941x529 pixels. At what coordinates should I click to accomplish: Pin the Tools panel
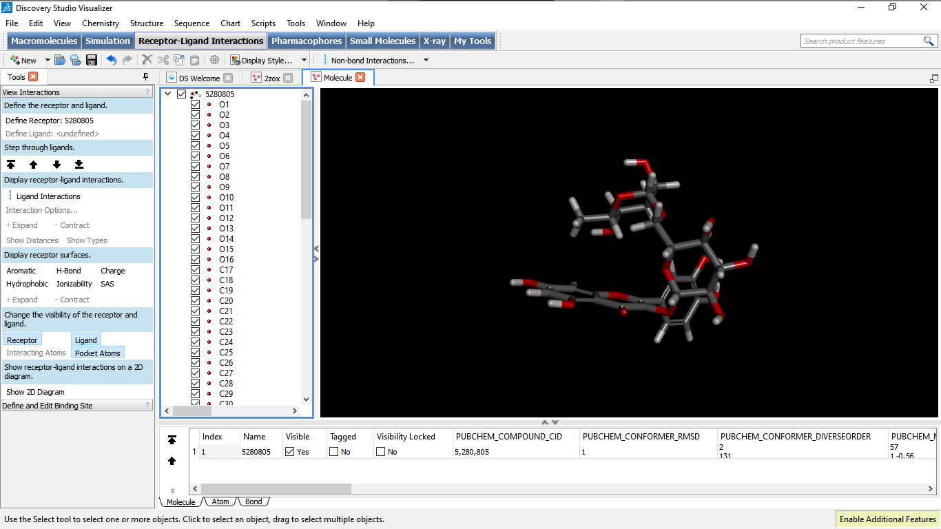pyautogui.click(x=145, y=76)
